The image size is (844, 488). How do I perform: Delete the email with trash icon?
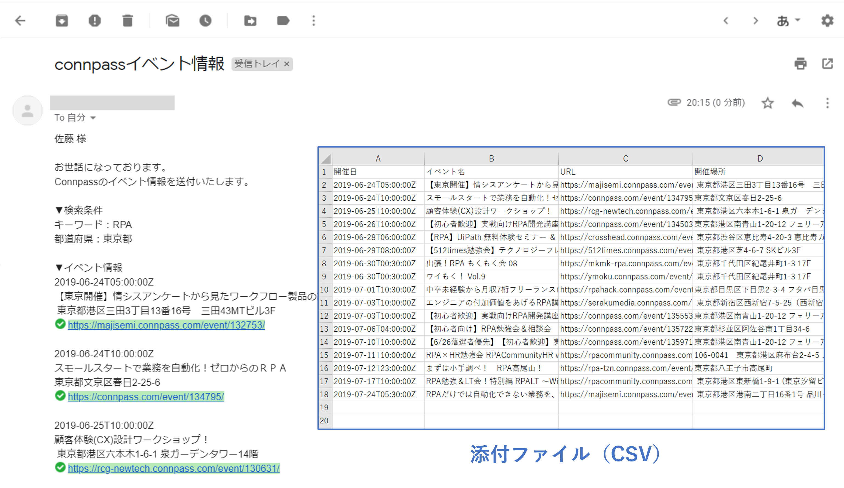[128, 21]
